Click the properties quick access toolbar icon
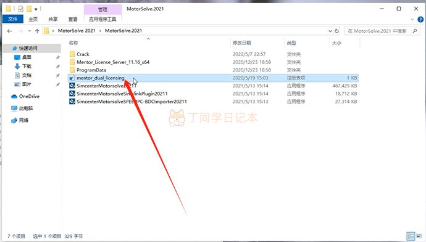The image size is (426, 242). tap(20, 9)
